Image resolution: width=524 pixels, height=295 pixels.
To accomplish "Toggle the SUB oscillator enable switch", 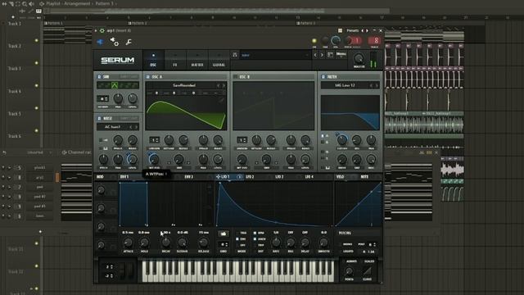I will (99, 77).
